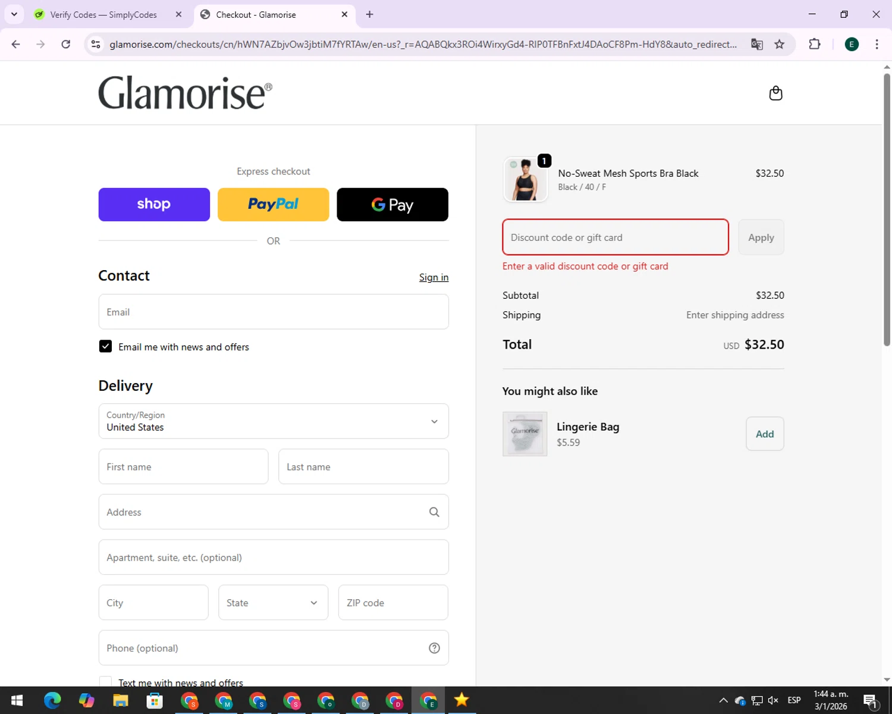
Task: Click the Sign in link
Action: coord(434,277)
